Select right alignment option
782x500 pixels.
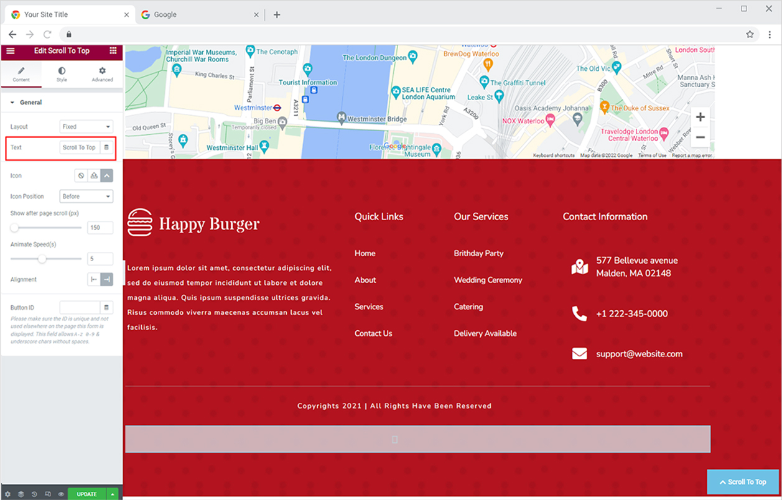click(x=107, y=280)
